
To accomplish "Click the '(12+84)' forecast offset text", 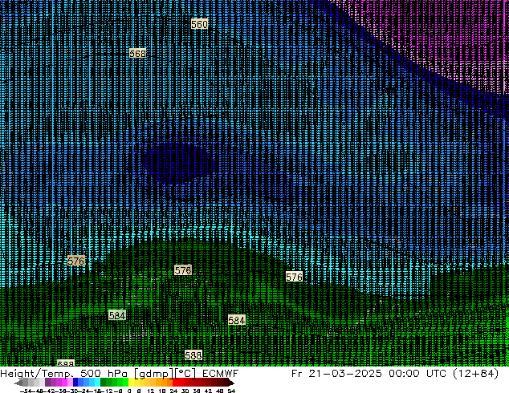I will pyautogui.click(x=476, y=374).
